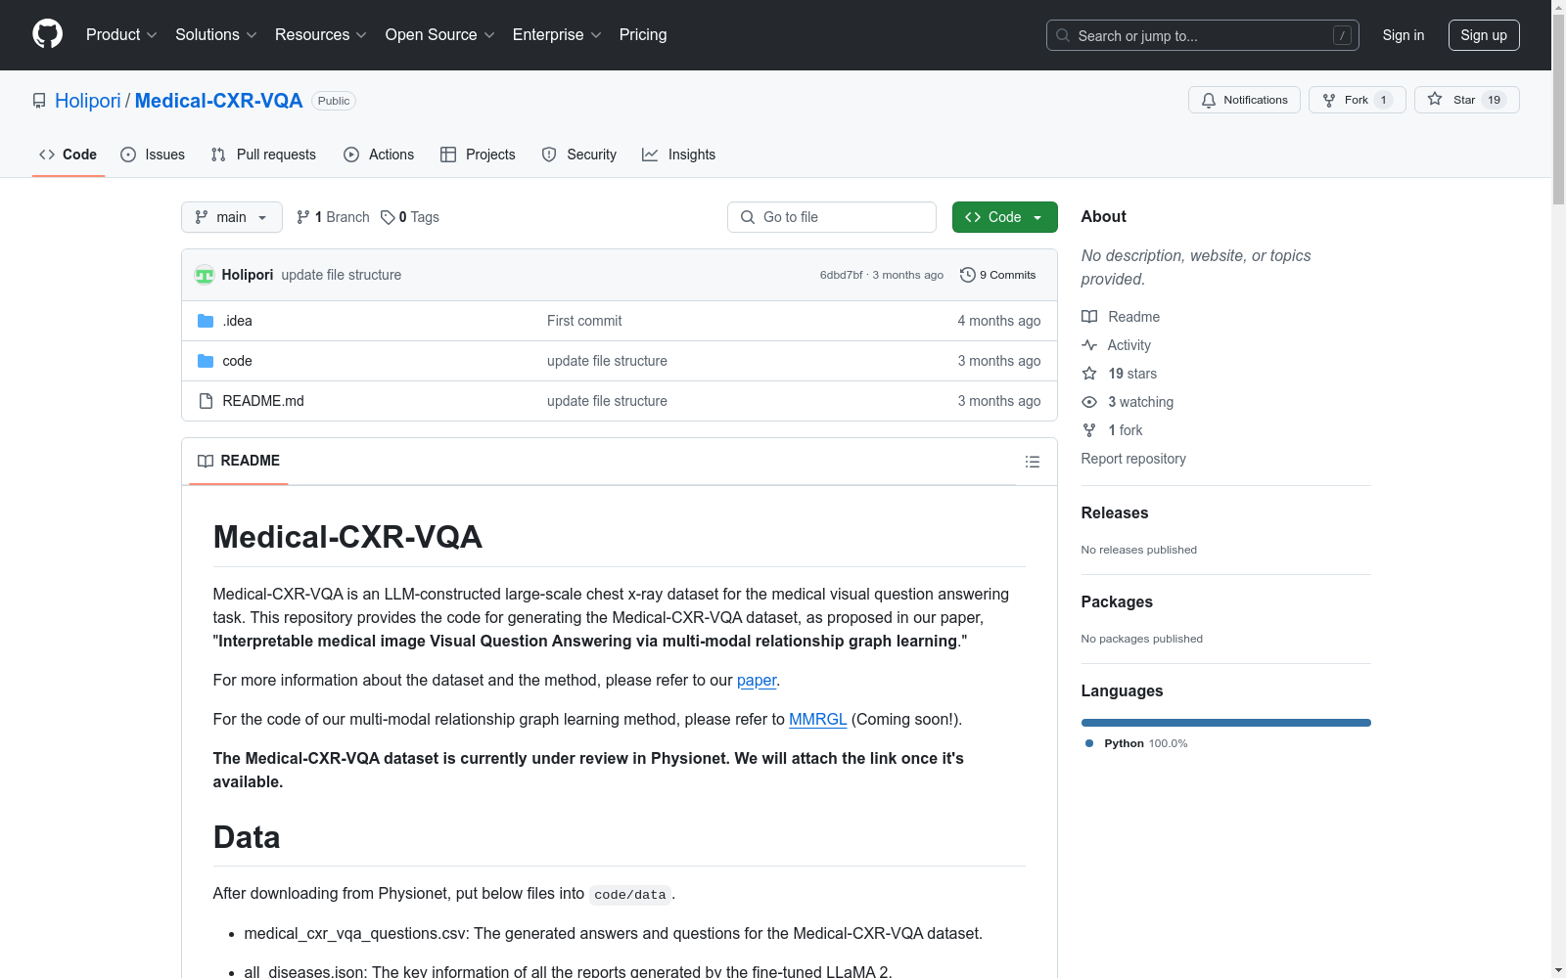Click the paper hyperlink in README
The width and height of the screenshot is (1566, 978).
pyautogui.click(x=757, y=680)
